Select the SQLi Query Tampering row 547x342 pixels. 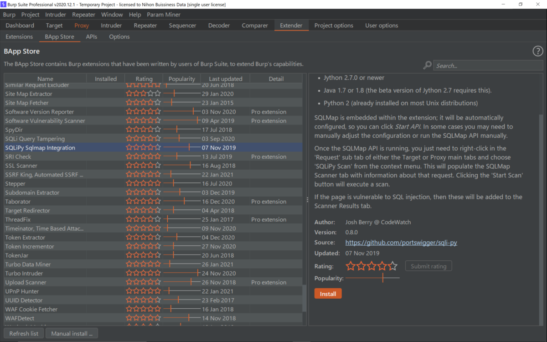point(153,139)
